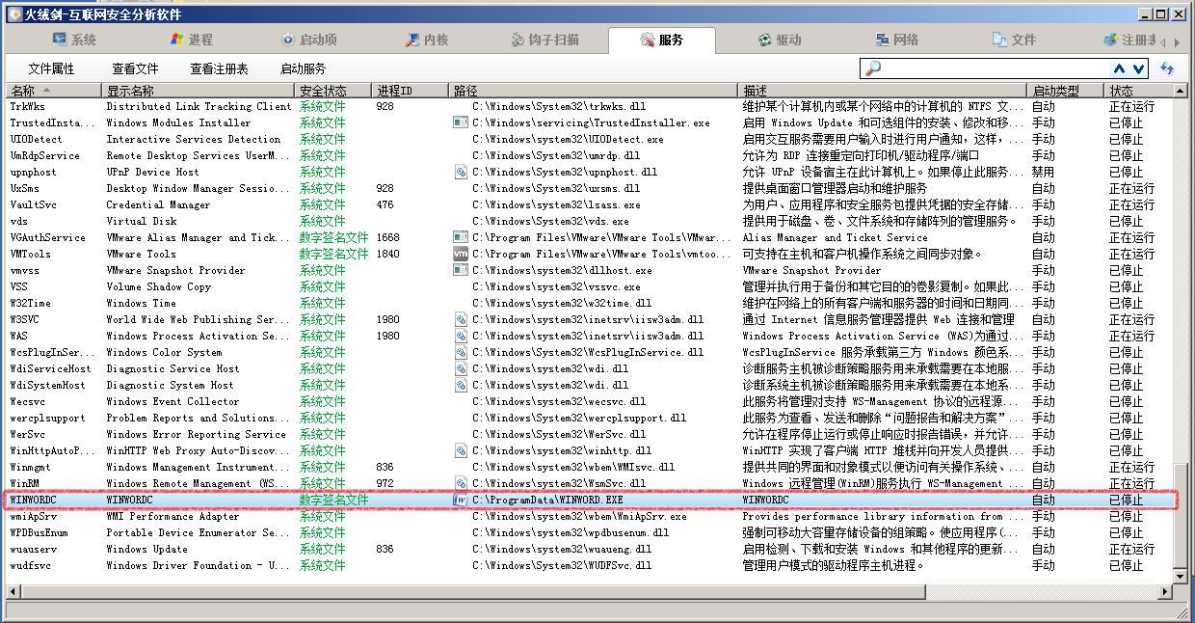Click the search up arrow icon
The image size is (1195, 623).
pyautogui.click(x=1119, y=68)
